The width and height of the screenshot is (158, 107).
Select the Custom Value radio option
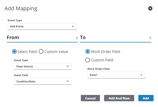pyautogui.click(x=41, y=52)
